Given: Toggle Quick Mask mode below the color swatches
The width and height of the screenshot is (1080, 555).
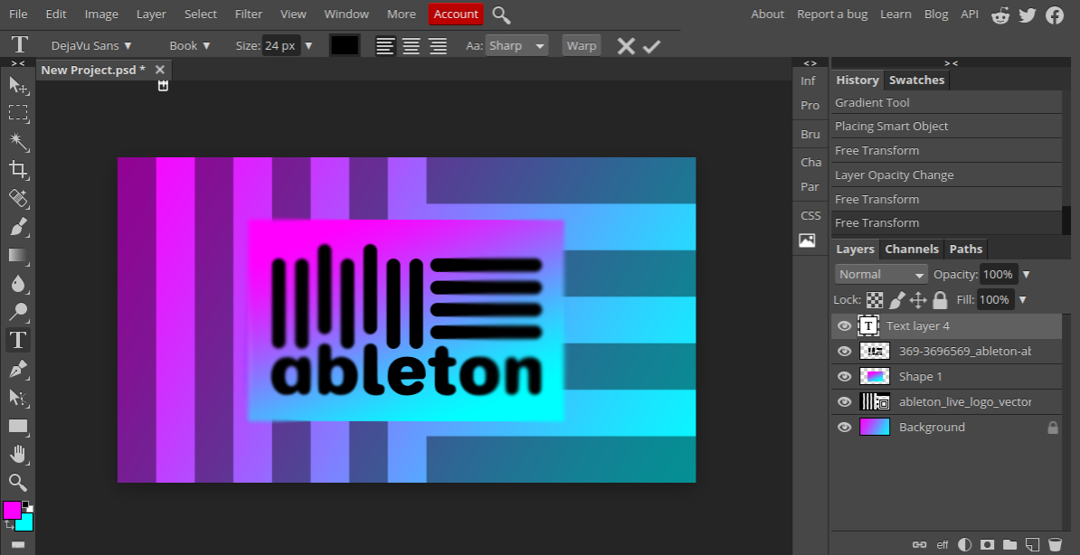Looking at the screenshot, I should (18, 545).
